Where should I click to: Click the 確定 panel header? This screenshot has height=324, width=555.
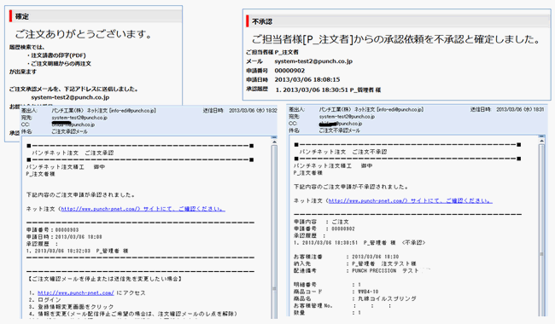point(96,16)
